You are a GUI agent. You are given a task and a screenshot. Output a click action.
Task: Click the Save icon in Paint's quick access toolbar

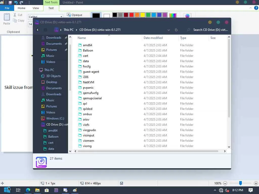[x=10, y=3]
